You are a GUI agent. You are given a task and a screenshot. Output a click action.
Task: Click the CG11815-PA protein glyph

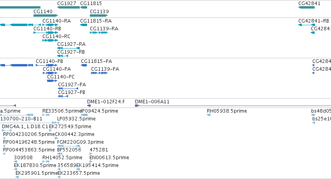[x=84, y=65]
